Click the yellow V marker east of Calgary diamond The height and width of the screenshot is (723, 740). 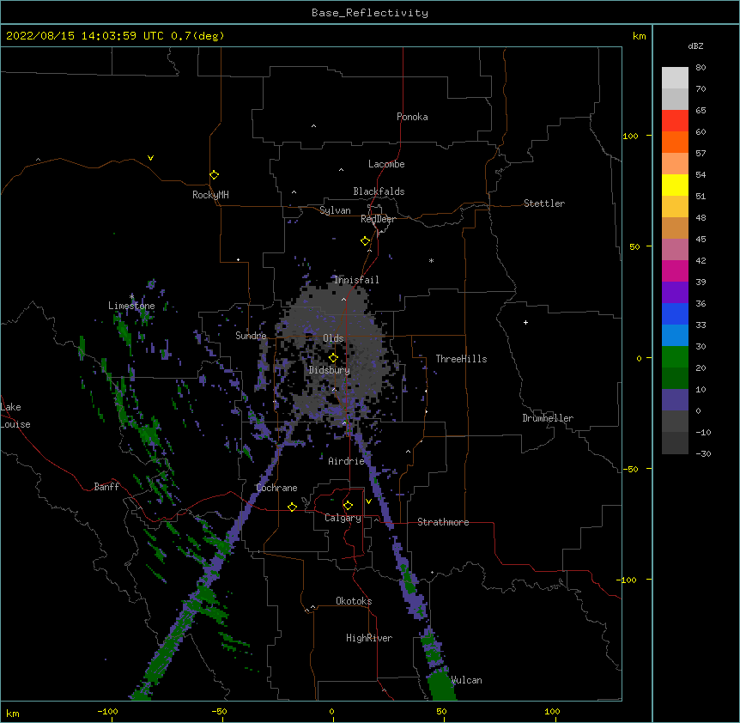tap(368, 501)
